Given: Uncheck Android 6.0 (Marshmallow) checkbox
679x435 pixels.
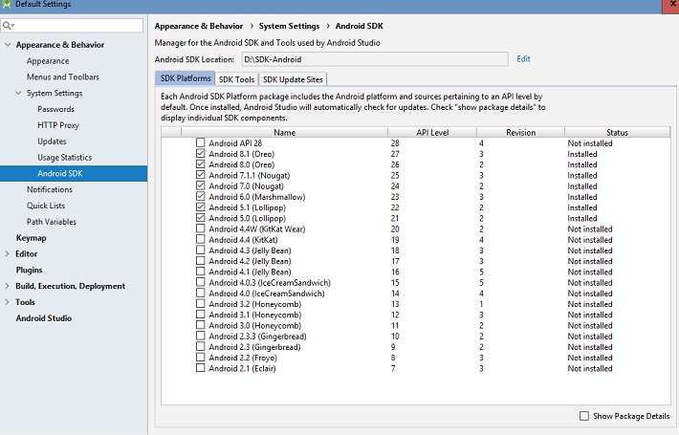Looking at the screenshot, I should tap(200, 197).
